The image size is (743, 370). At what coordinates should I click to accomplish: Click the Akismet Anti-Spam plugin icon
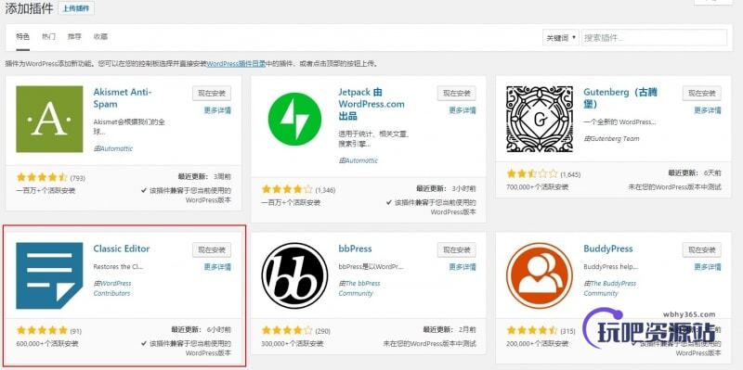tap(49, 120)
